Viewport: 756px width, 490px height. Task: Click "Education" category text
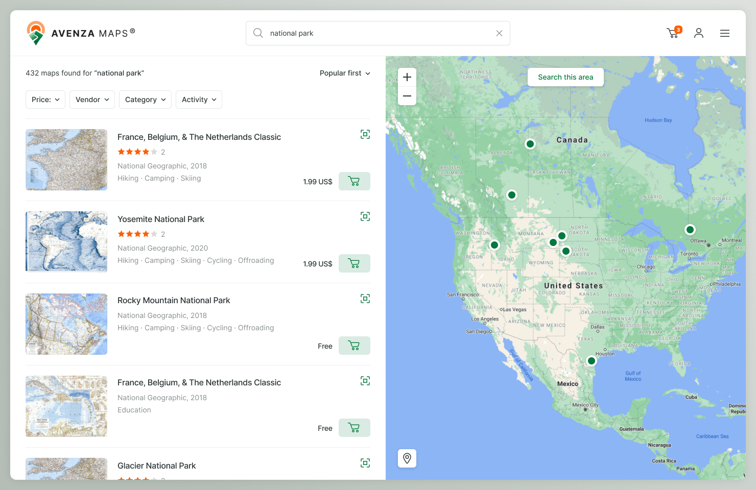[x=134, y=410]
